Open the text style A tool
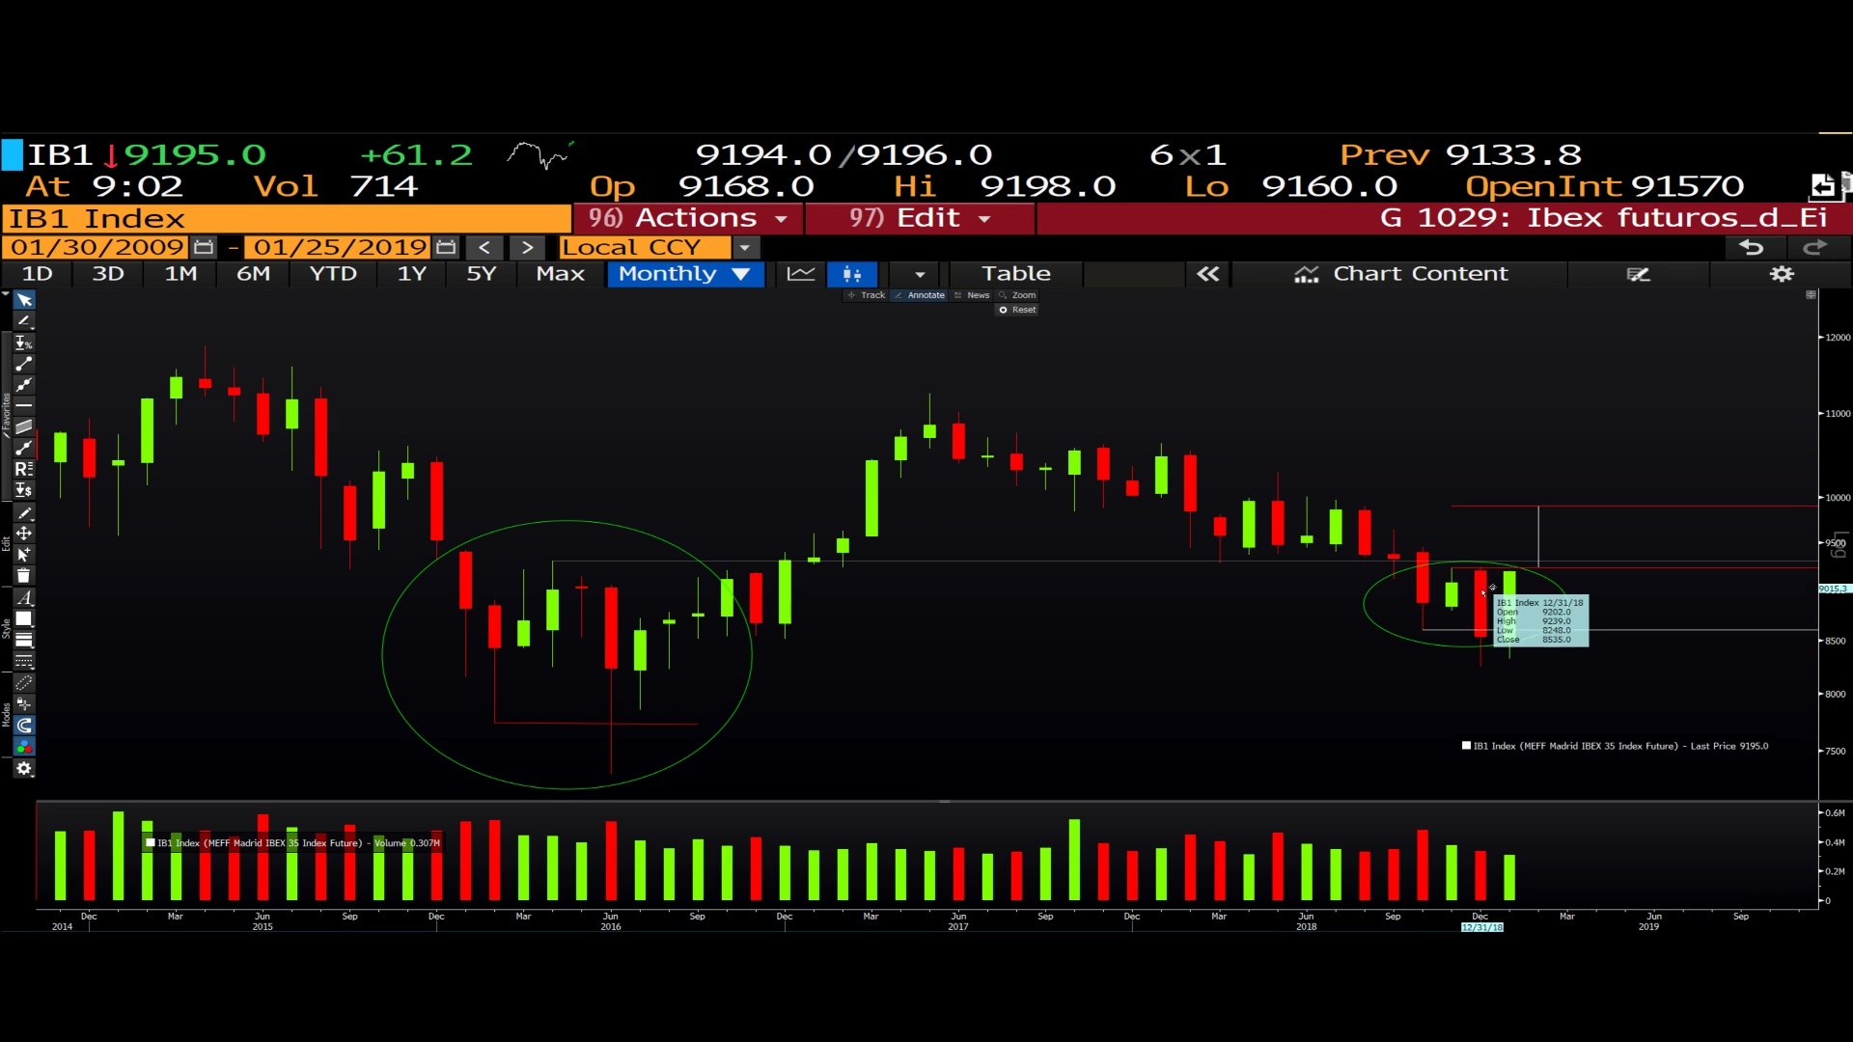This screenshot has width=1853, height=1042. [x=24, y=598]
